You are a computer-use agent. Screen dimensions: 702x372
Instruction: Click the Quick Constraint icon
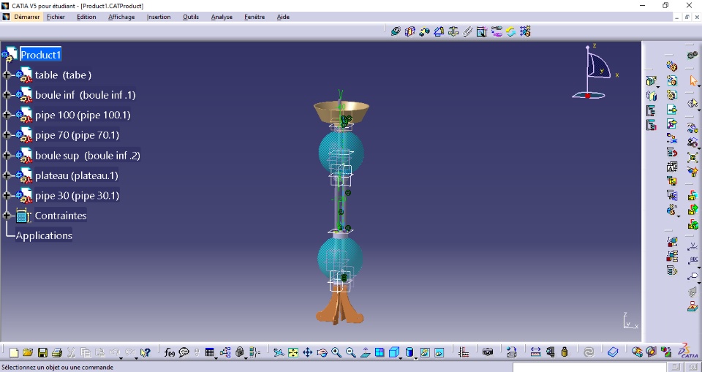(x=482, y=31)
